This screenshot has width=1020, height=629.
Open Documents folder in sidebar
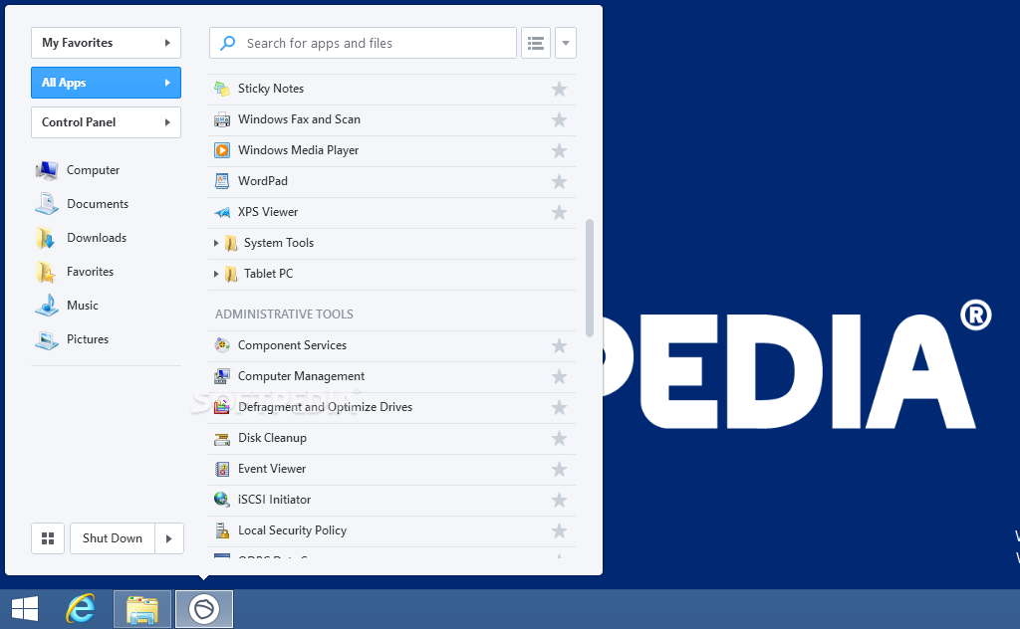(x=82, y=204)
